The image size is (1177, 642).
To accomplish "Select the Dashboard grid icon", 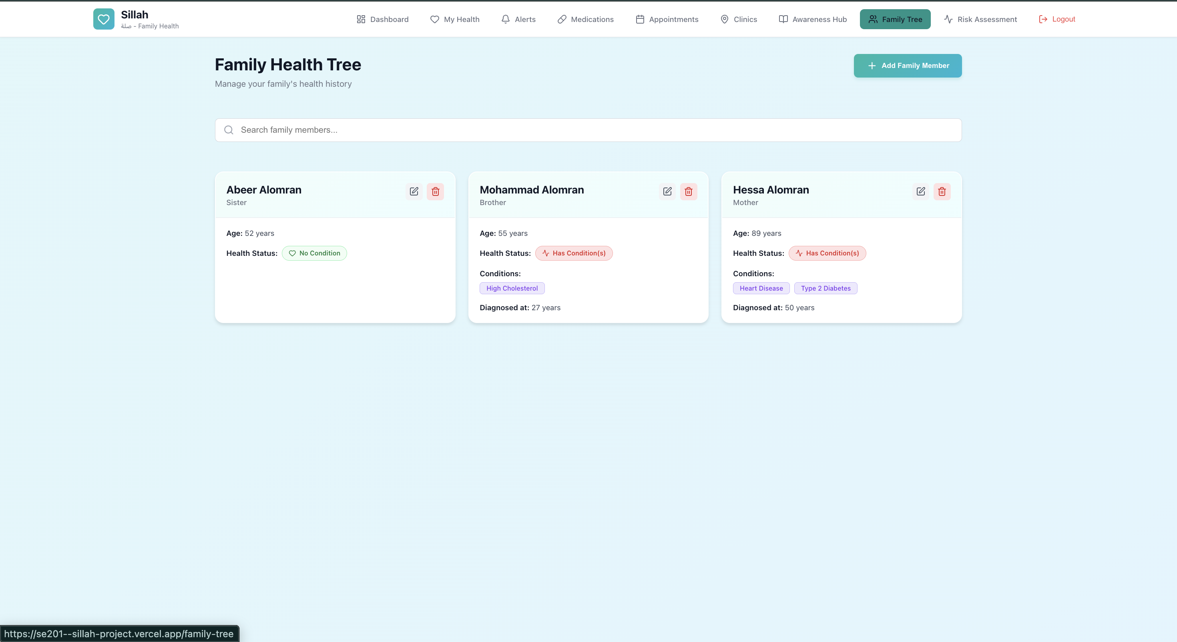I will point(360,19).
